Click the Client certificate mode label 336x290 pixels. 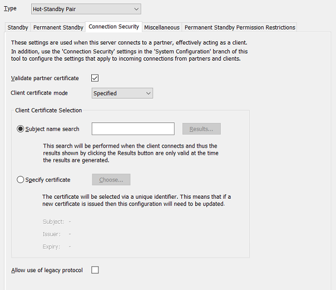(39, 93)
